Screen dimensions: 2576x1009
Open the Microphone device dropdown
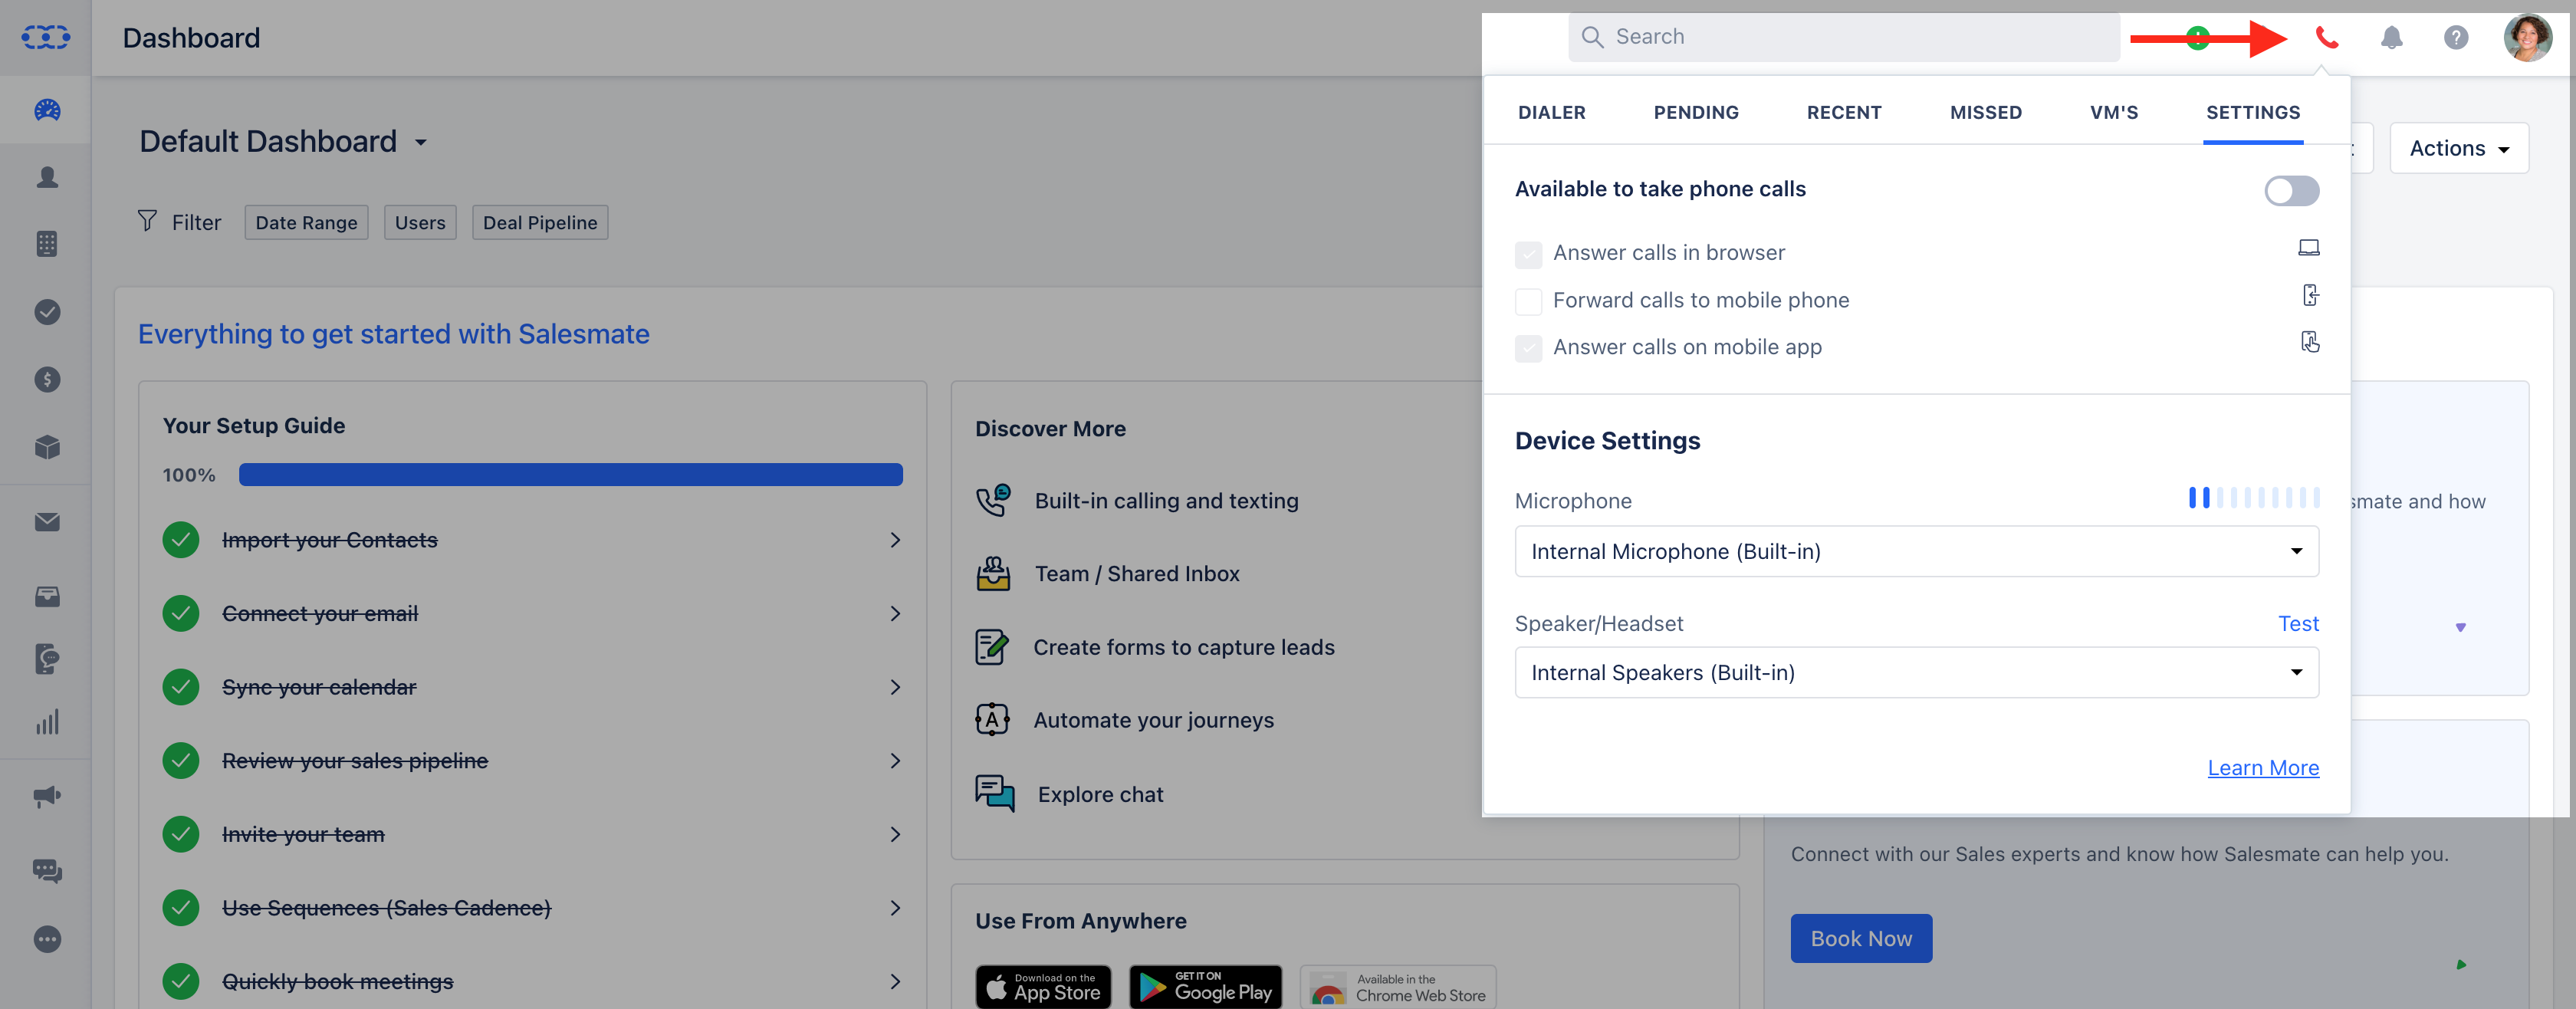point(1916,551)
